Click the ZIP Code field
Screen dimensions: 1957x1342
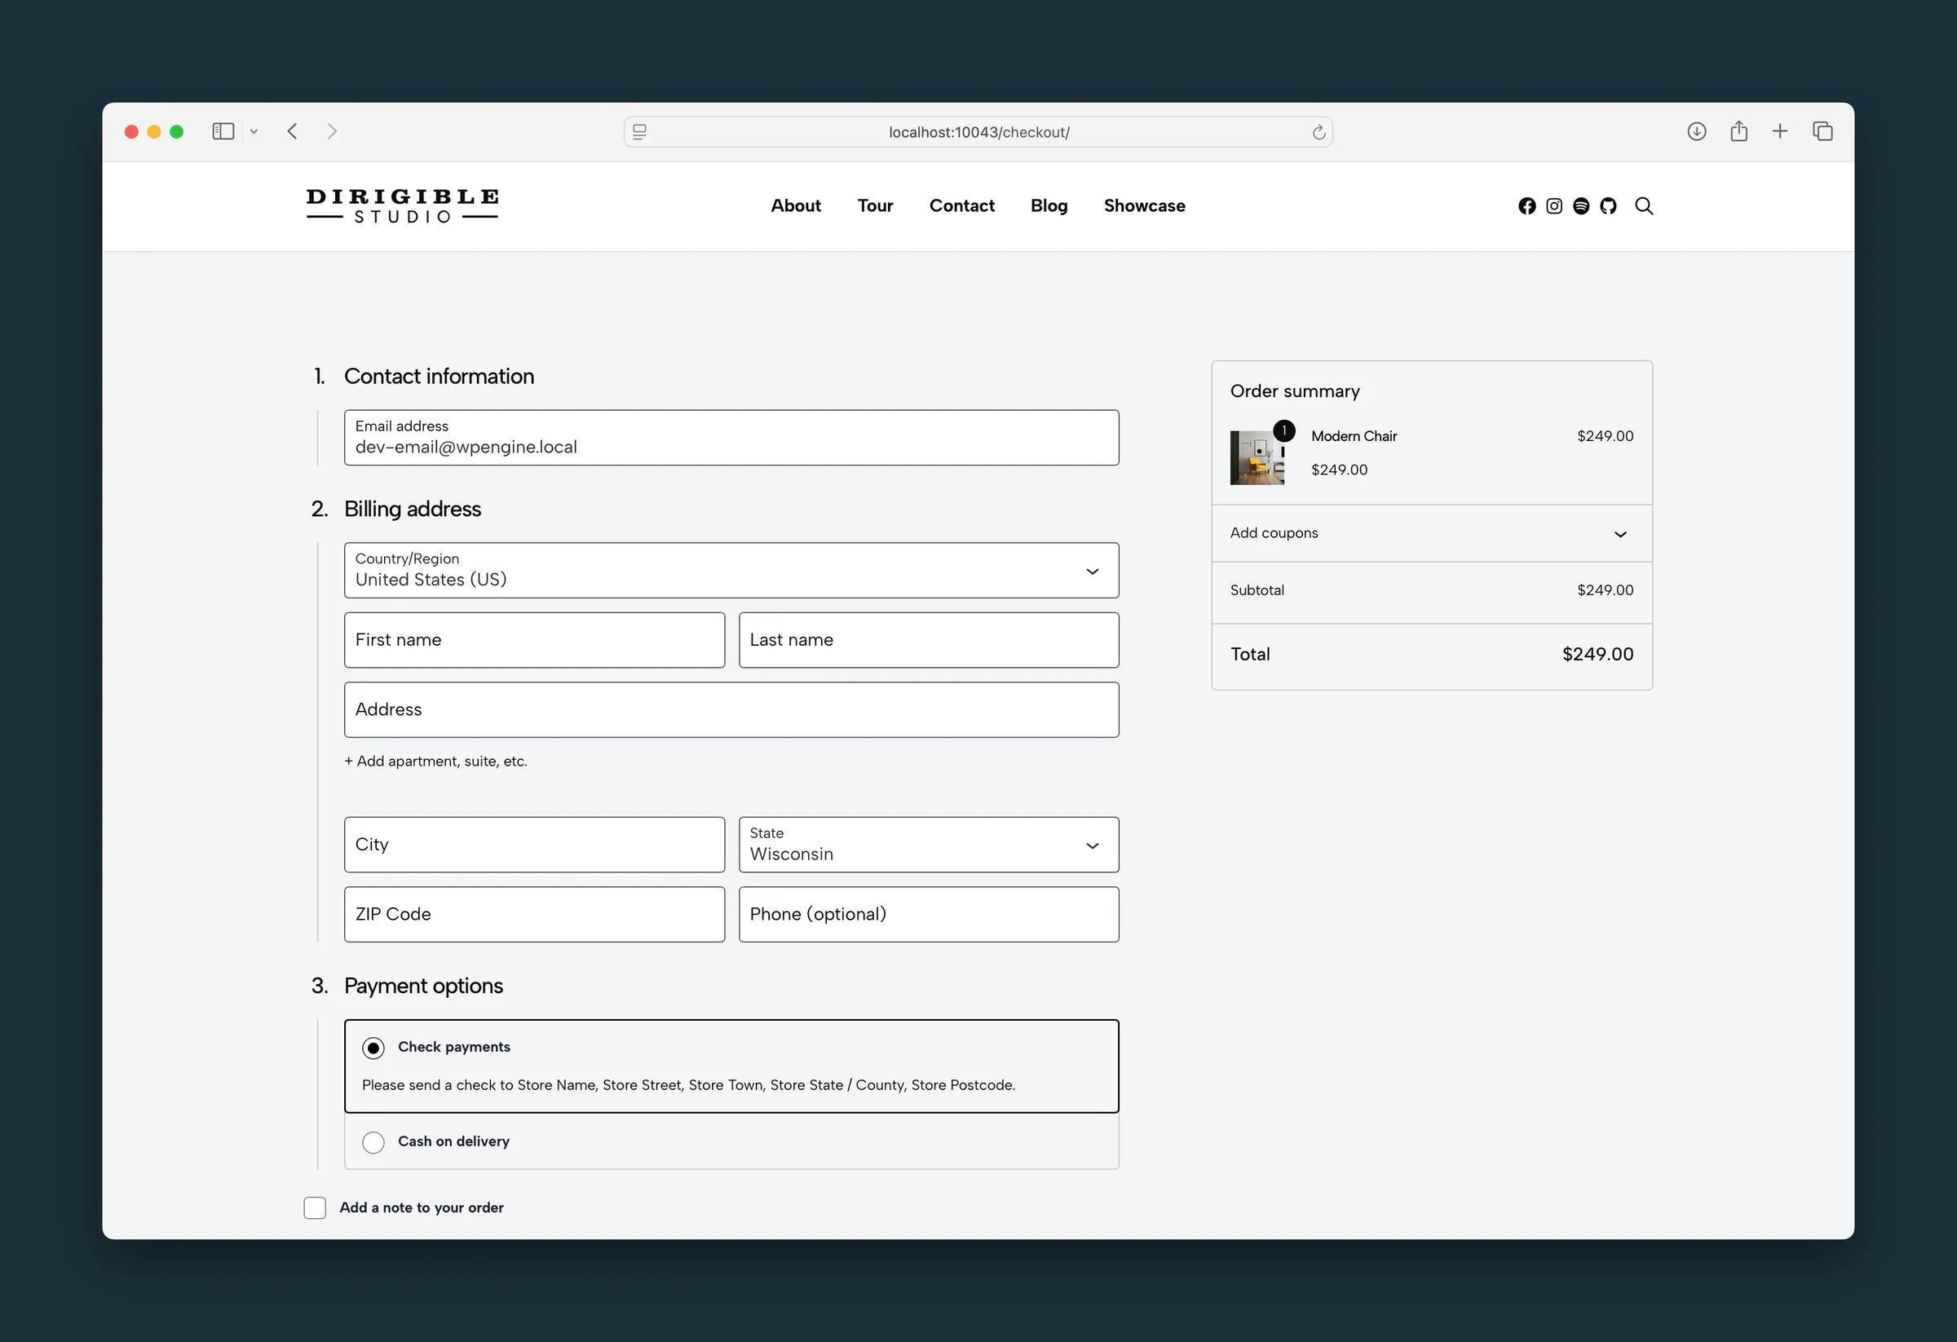pyautogui.click(x=535, y=915)
